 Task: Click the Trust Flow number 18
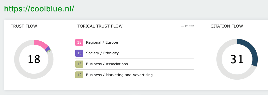point(34,60)
